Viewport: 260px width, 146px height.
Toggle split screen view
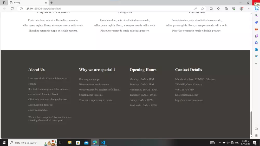click(x=211, y=9)
